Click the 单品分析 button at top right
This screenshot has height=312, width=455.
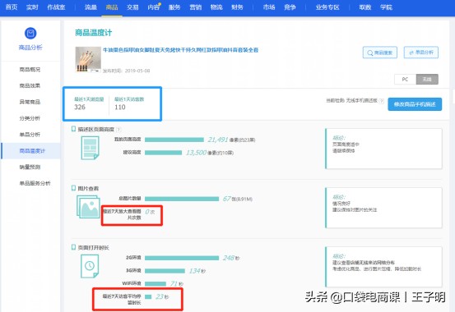[x=421, y=53]
